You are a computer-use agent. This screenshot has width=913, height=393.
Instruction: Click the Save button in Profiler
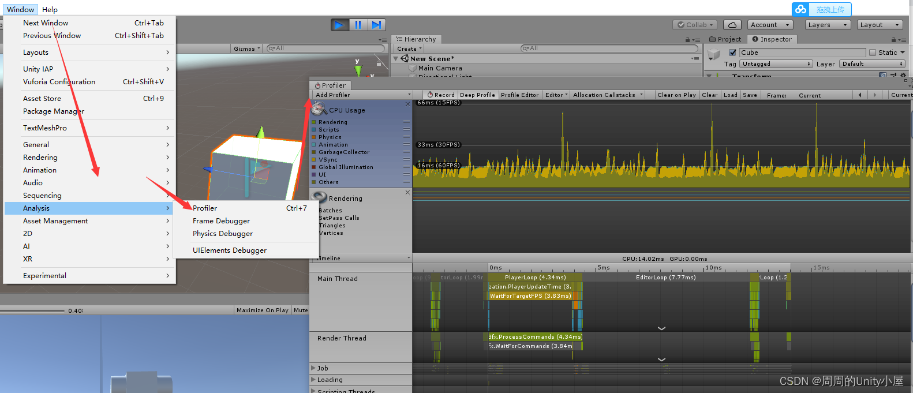pyautogui.click(x=750, y=95)
